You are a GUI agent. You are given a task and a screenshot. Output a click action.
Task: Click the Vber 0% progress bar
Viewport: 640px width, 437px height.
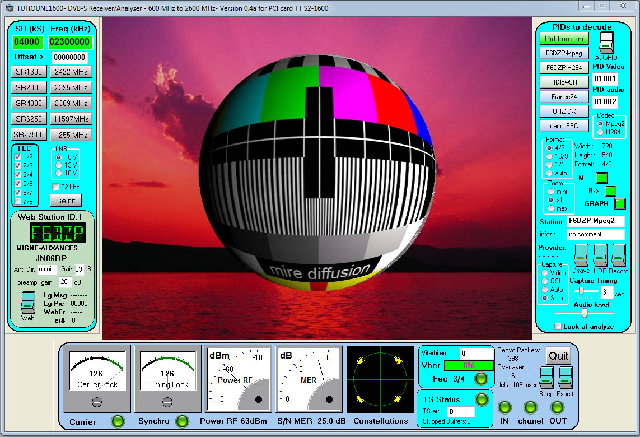469,365
